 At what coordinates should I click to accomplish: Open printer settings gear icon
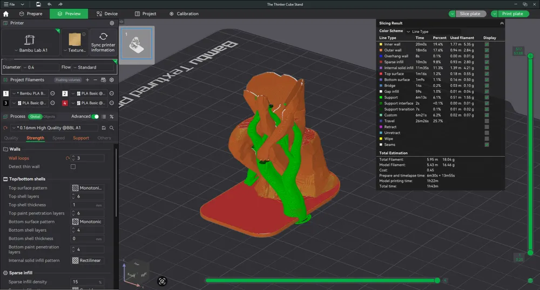[x=112, y=23]
